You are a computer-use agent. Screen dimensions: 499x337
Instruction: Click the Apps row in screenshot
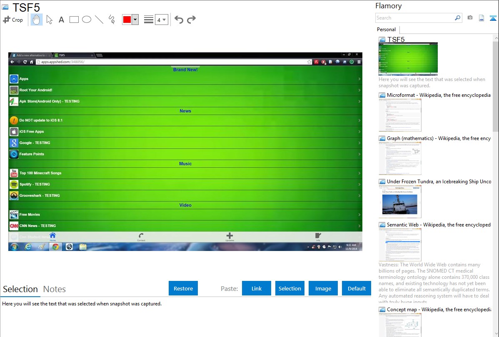coord(185,79)
